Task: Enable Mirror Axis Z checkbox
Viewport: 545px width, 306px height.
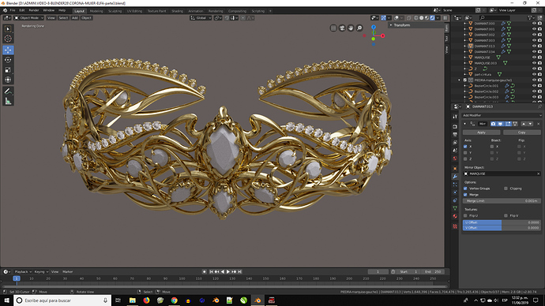Action: coord(465,159)
